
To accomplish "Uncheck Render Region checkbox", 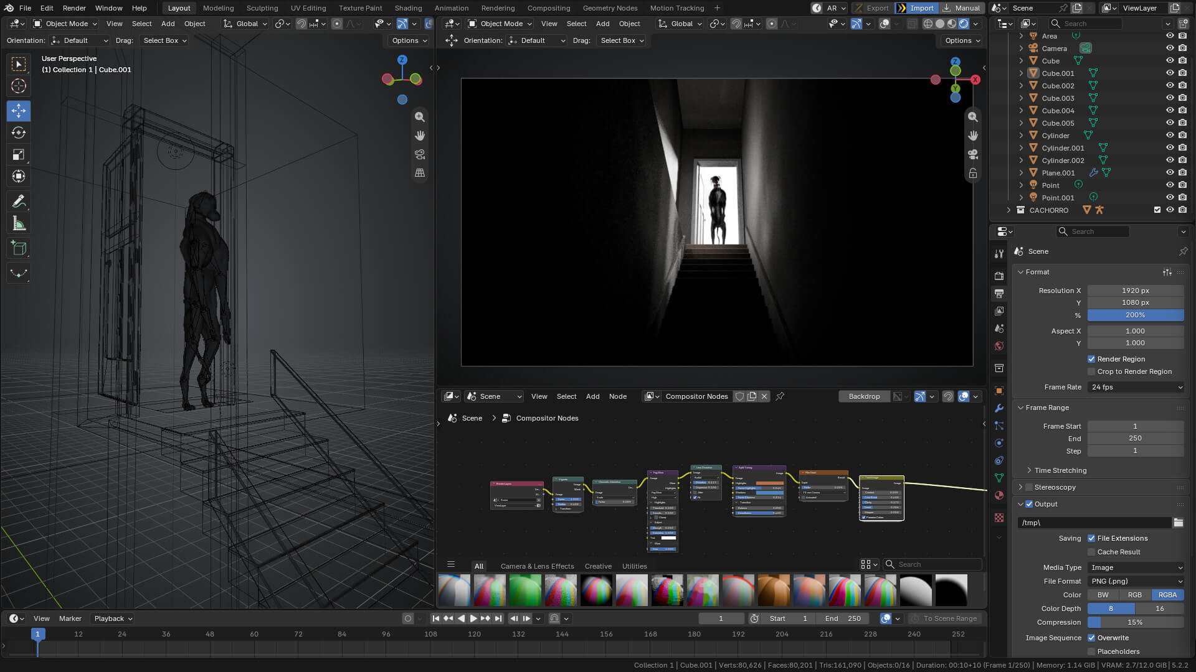I will (1091, 359).
